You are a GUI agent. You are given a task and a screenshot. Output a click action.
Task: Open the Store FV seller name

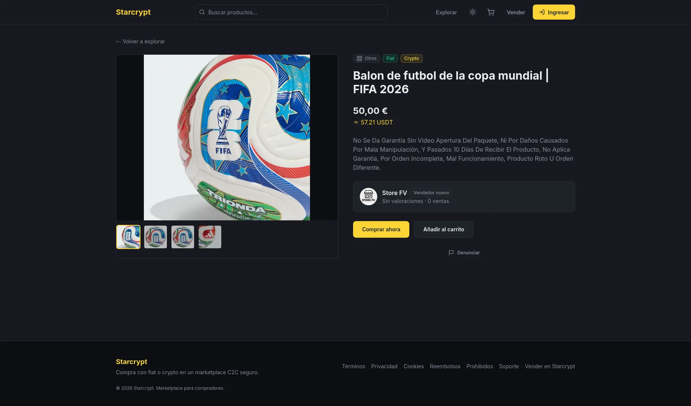pos(394,193)
